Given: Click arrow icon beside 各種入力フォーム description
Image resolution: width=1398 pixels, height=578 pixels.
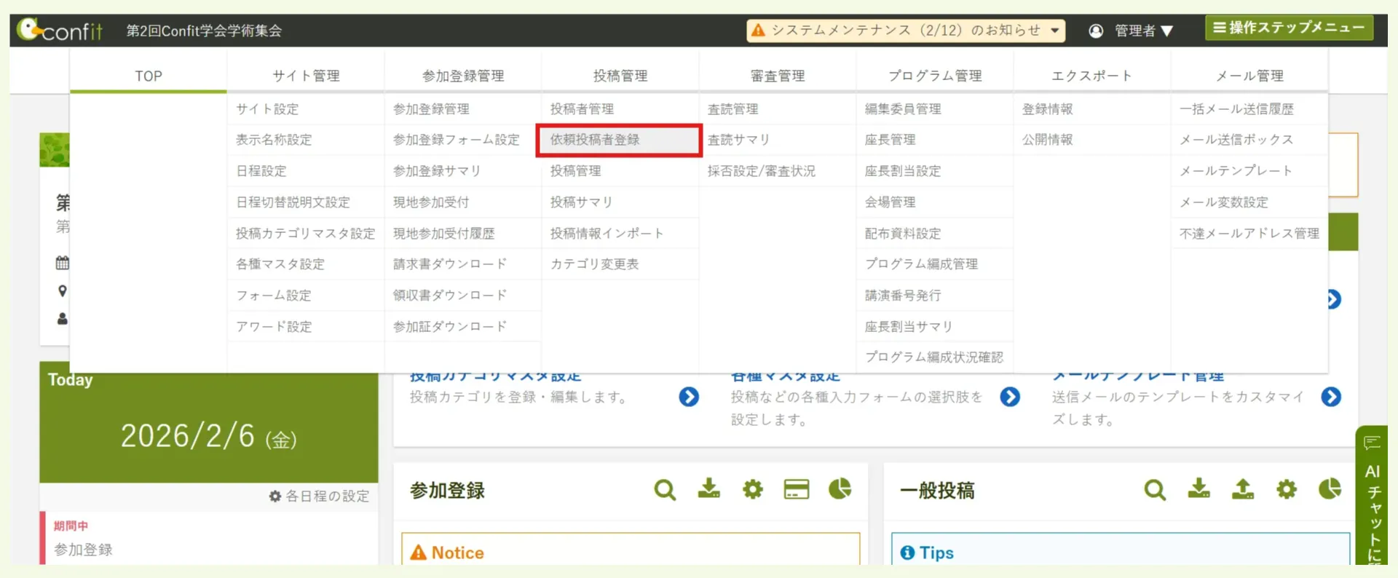Looking at the screenshot, I should [x=1010, y=397].
